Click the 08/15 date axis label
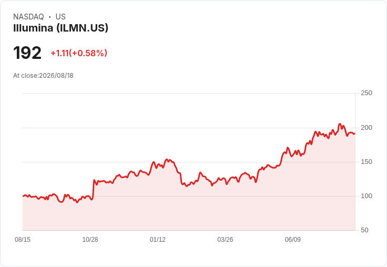The width and height of the screenshot is (387, 267). [23, 240]
